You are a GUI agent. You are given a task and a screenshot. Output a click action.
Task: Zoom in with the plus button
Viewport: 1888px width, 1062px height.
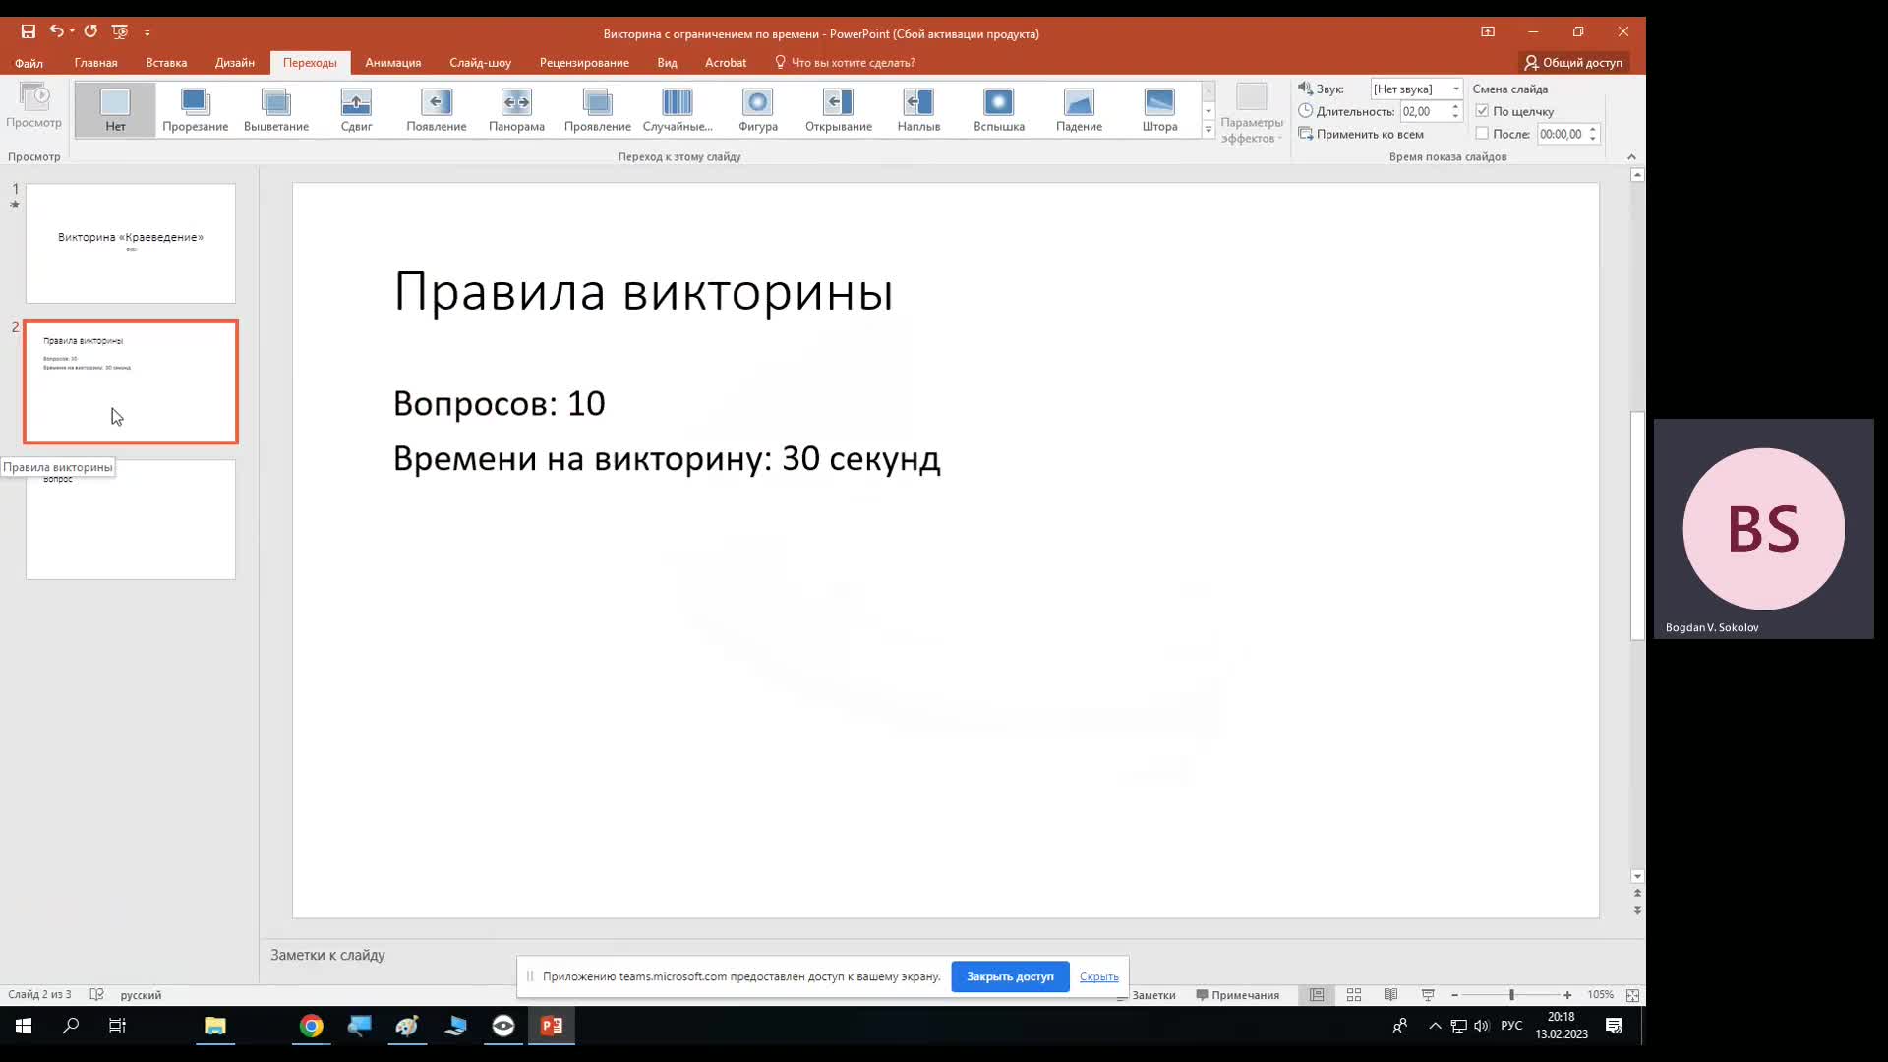[x=1567, y=995]
